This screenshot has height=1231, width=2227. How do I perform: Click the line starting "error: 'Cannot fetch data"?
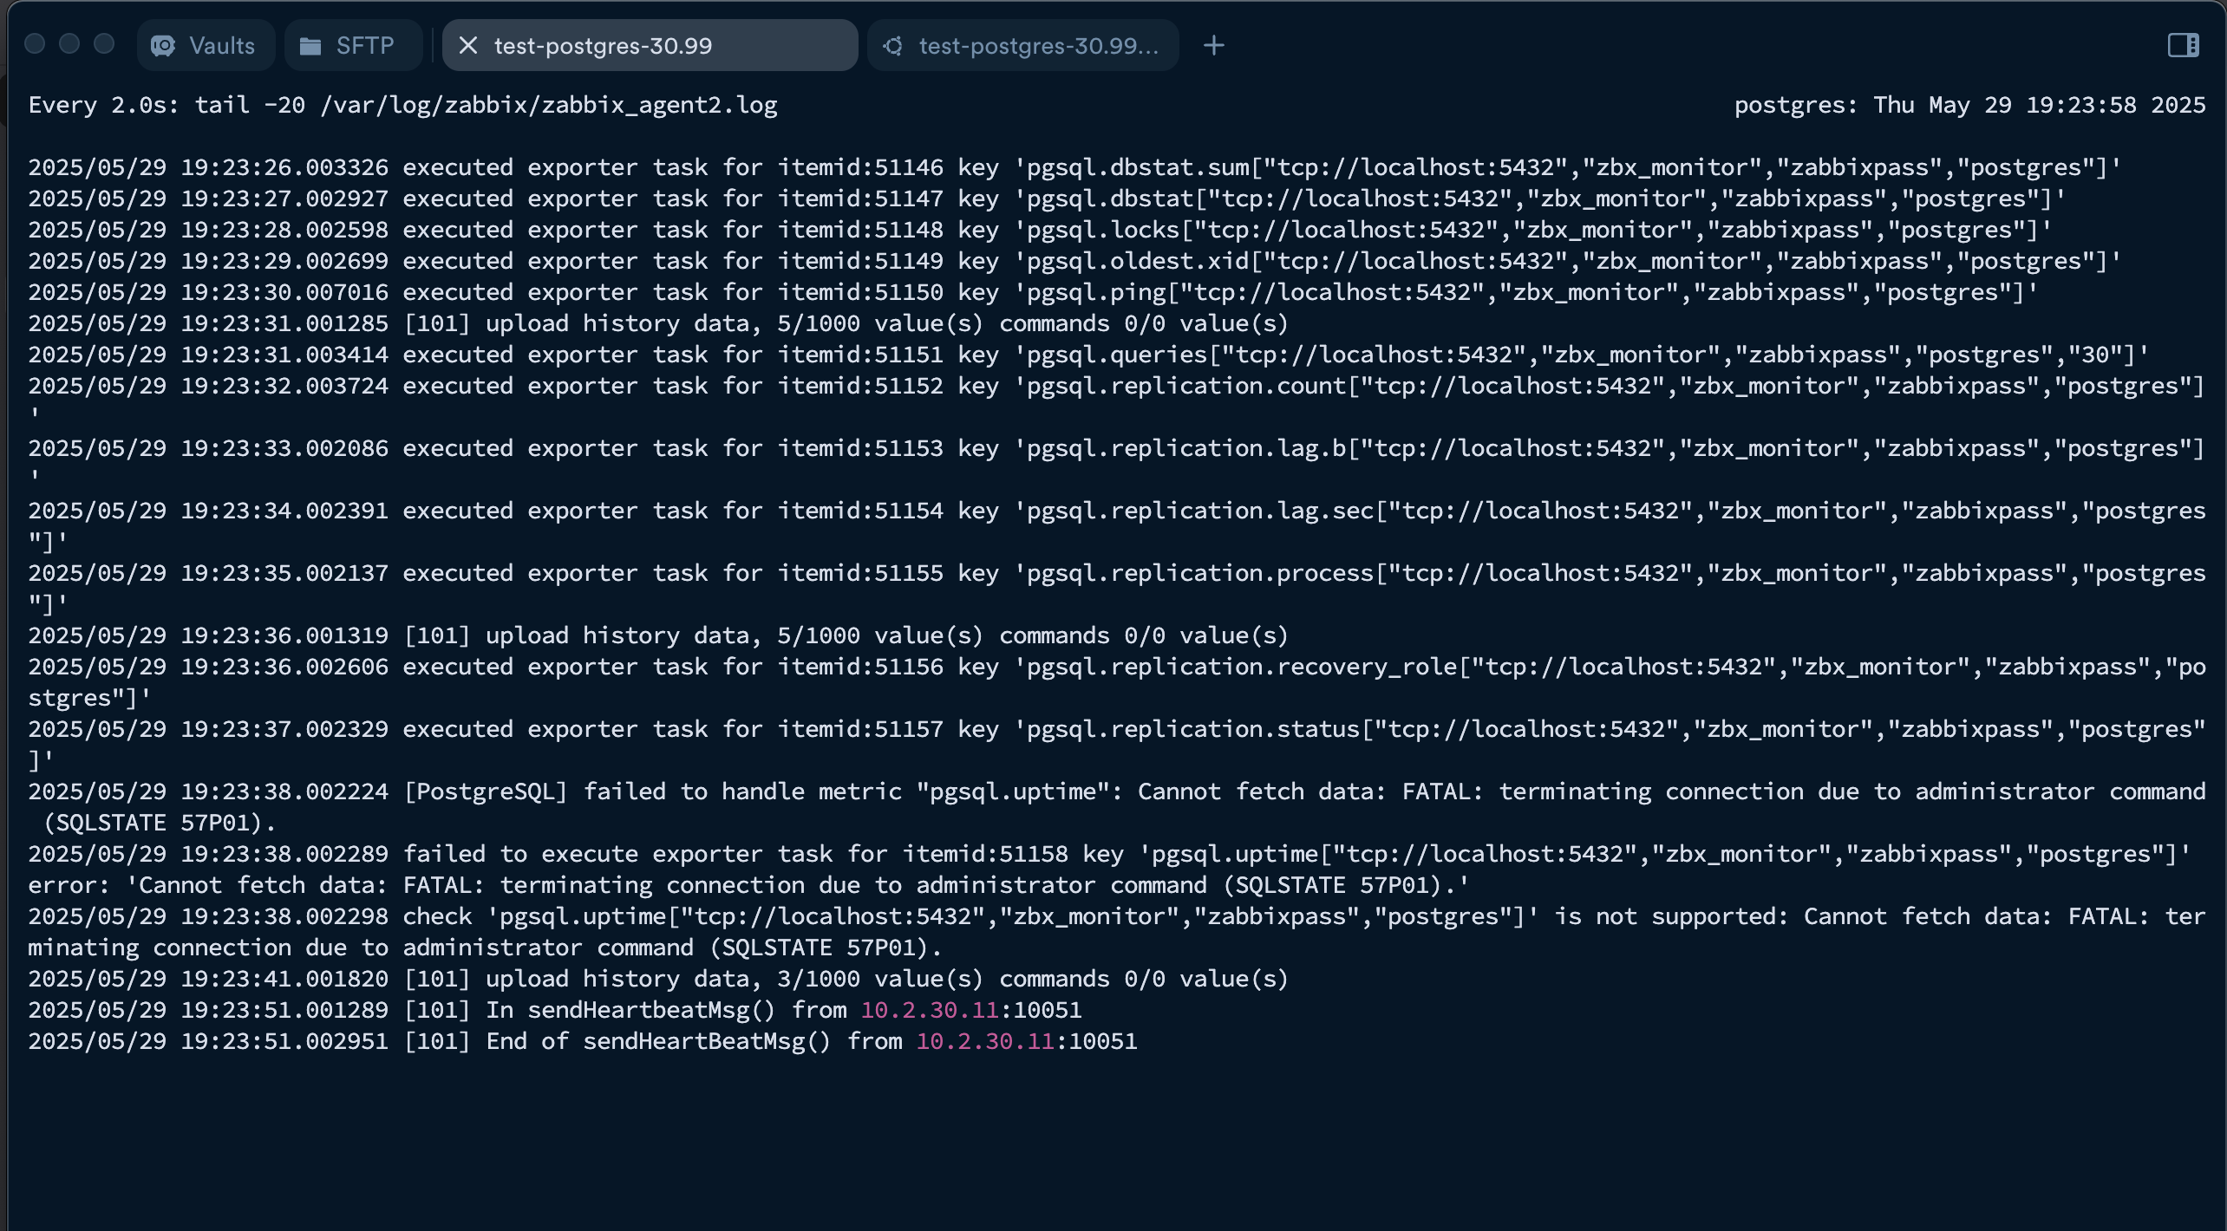point(748,885)
